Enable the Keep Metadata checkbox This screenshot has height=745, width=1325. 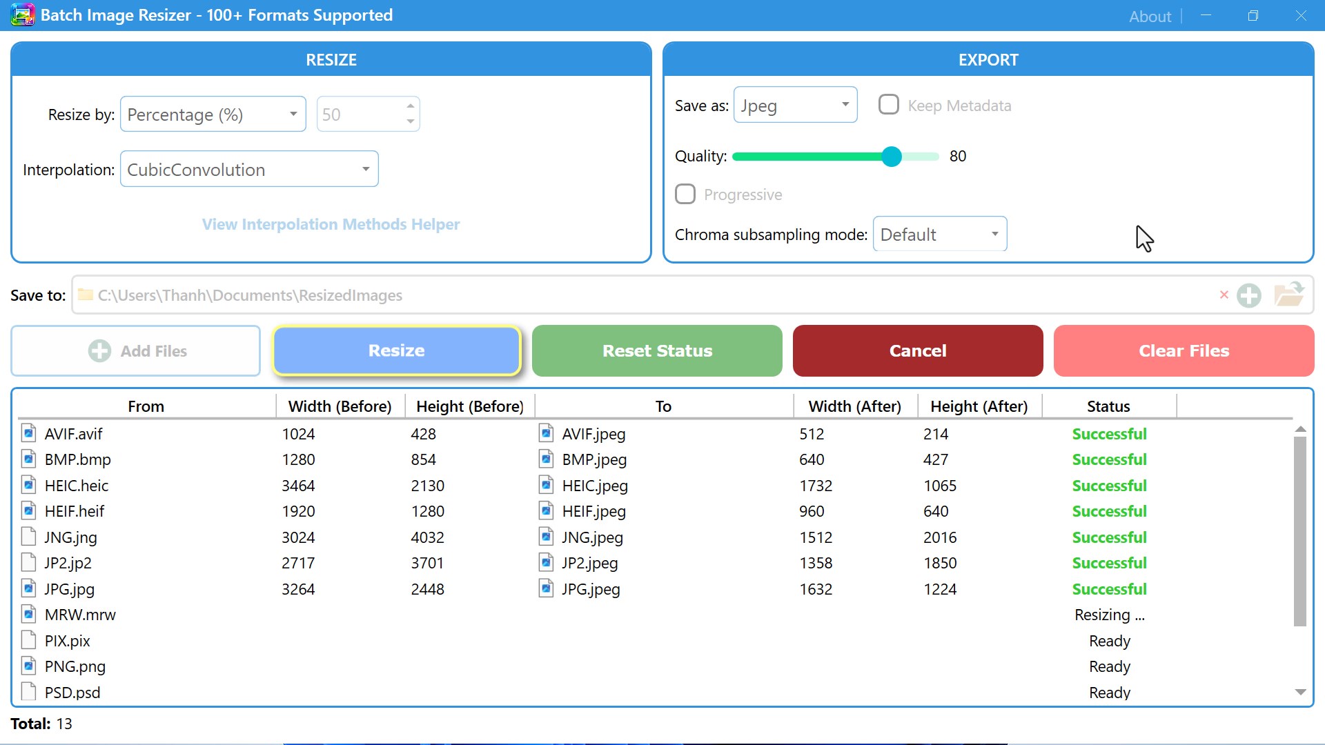click(888, 105)
